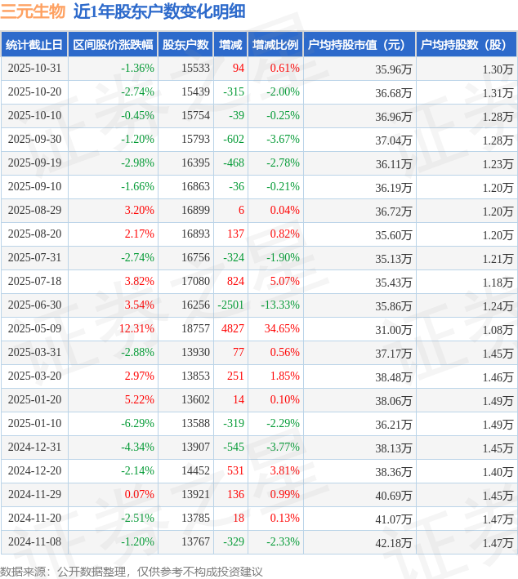This screenshot has width=518, height=579.
Task: Click the -6.29% price change value
Action: pos(137,424)
